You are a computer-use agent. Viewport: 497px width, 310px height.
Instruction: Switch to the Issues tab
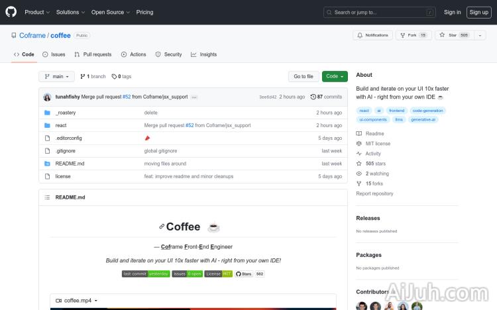[x=54, y=54]
